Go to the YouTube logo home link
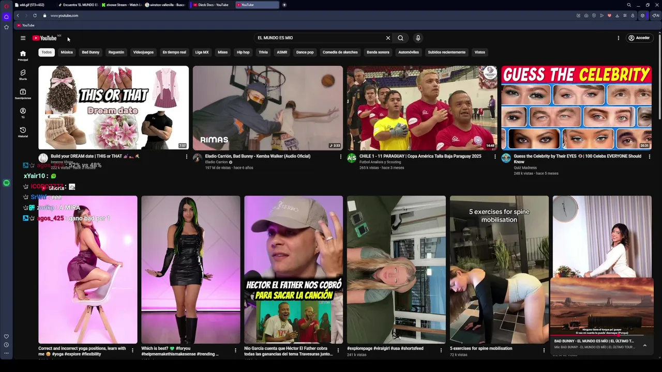Image resolution: width=662 pixels, height=372 pixels. (44, 38)
